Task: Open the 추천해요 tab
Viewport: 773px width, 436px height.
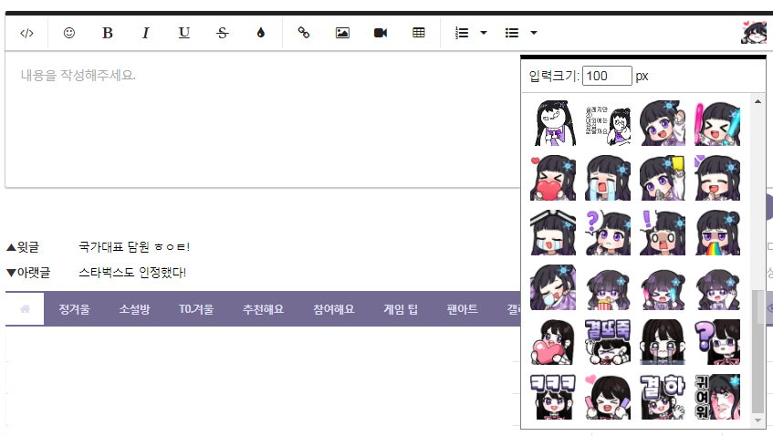Action: pos(263,309)
